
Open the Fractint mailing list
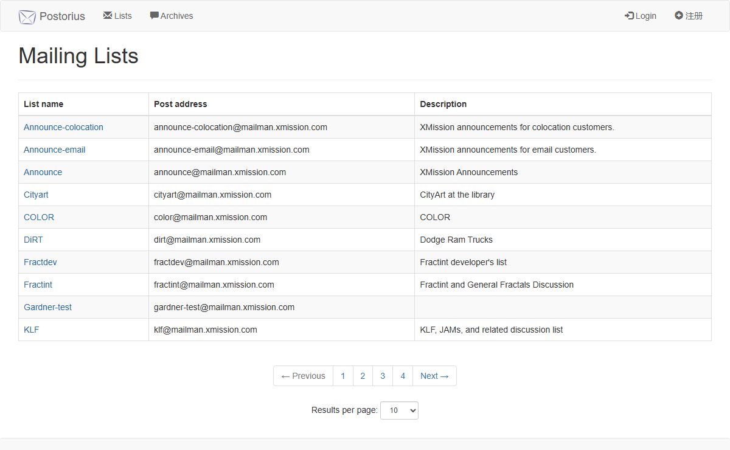pyautogui.click(x=38, y=285)
